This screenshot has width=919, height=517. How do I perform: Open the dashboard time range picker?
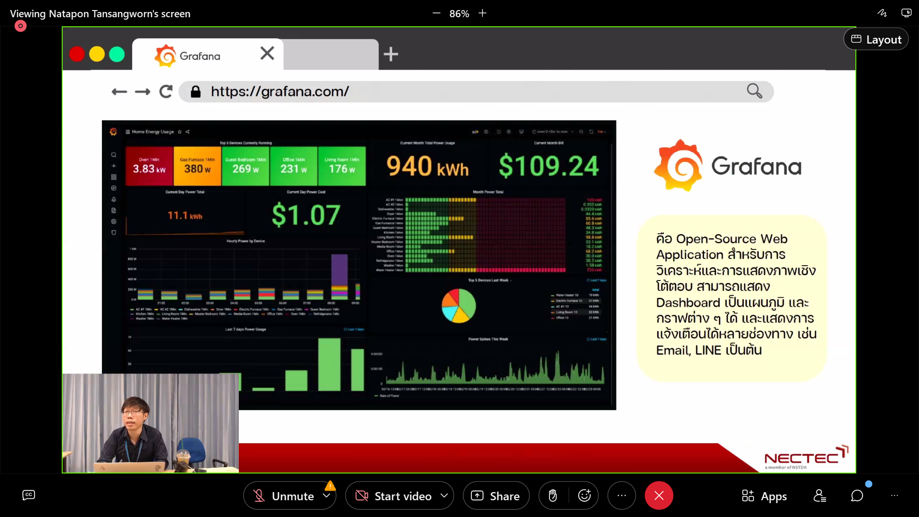click(x=552, y=132)
